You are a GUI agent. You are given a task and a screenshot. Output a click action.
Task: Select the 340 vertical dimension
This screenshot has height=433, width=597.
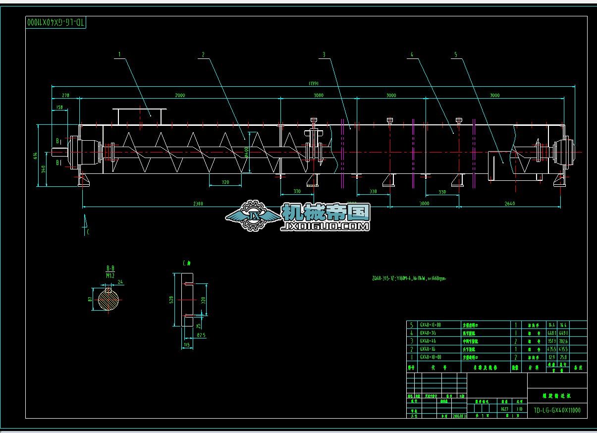pyautogui.click(x=44, y=169)
